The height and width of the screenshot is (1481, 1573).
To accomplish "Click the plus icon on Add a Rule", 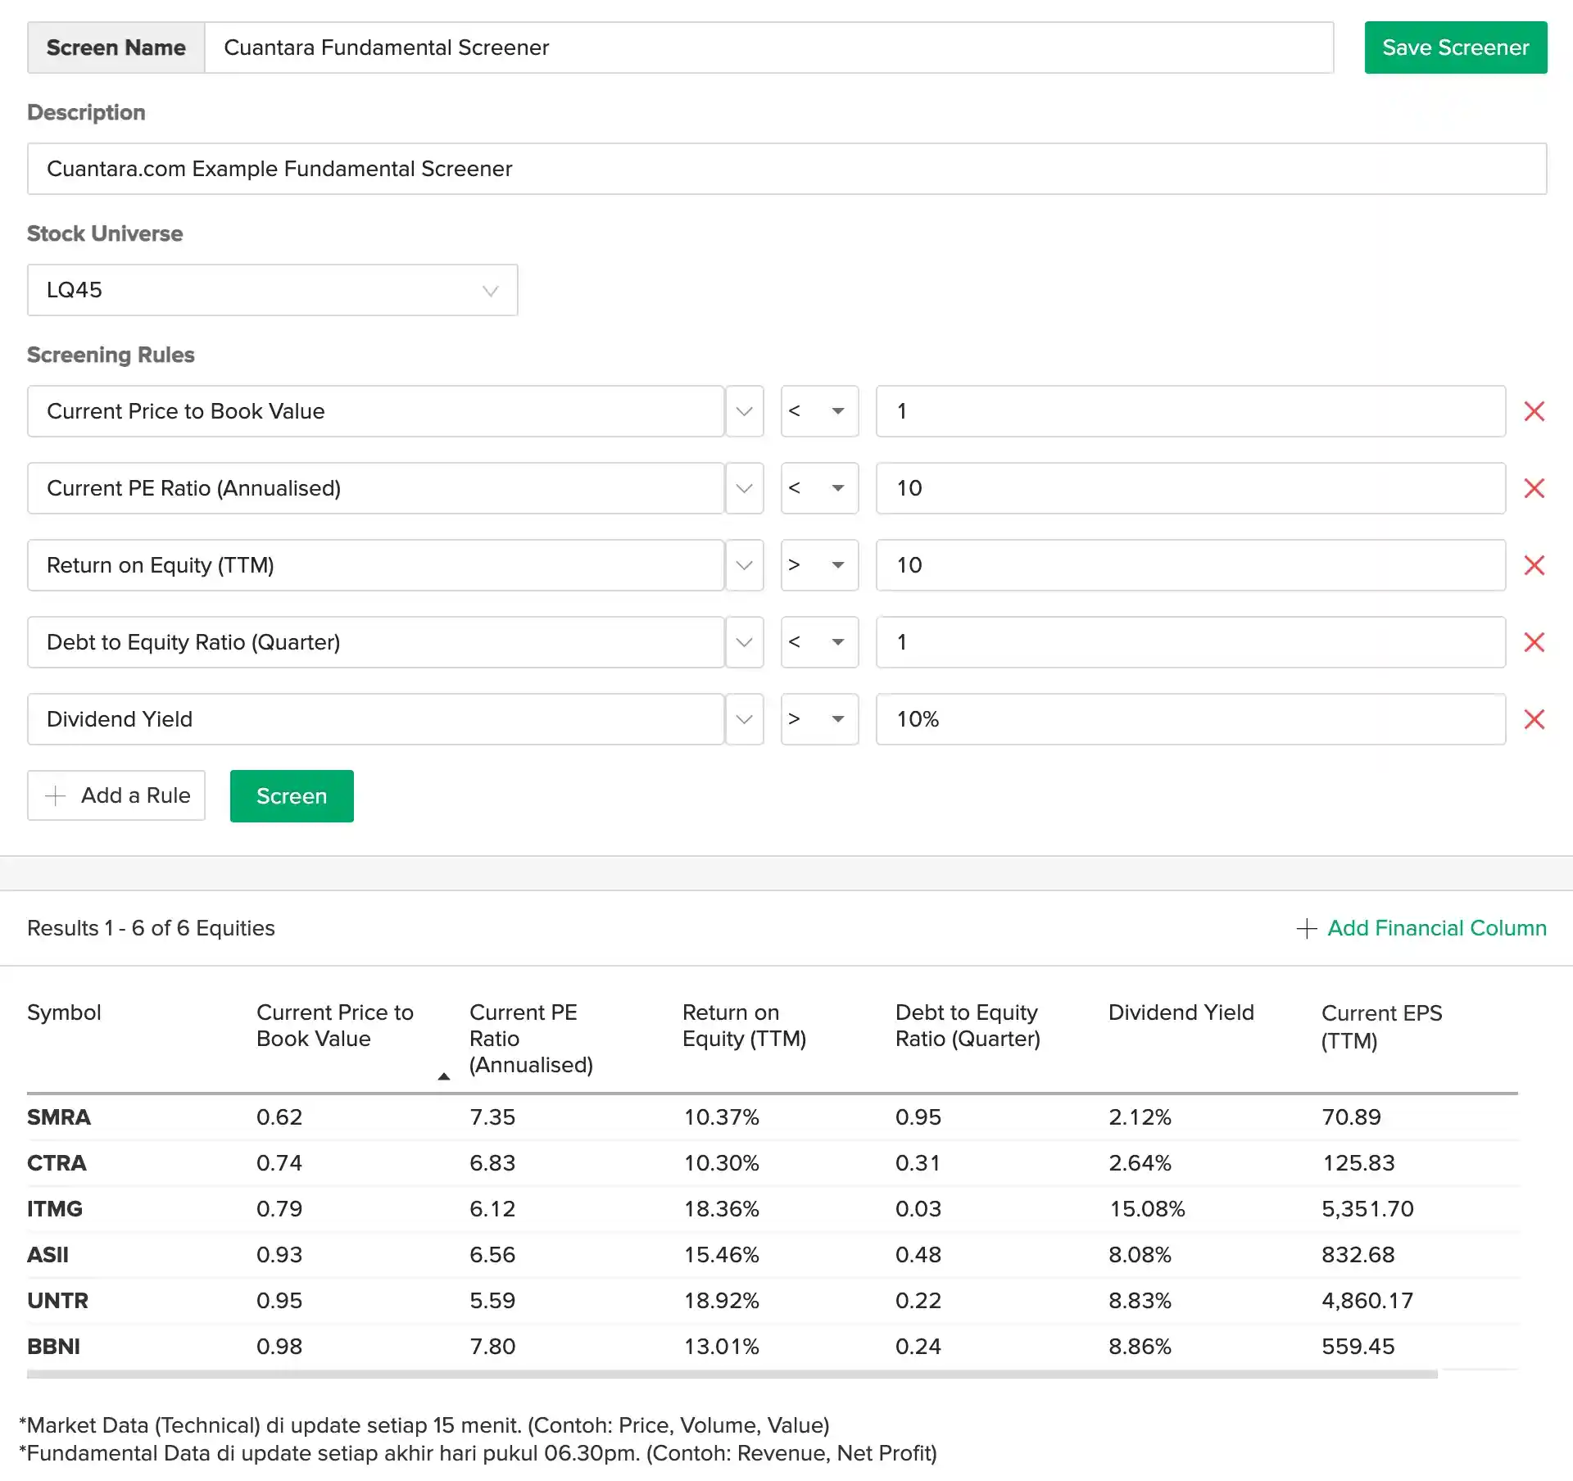I will pos(55,795).
